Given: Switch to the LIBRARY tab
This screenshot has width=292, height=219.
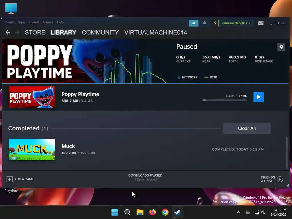Looking at the screenshot, I should 63,33.
